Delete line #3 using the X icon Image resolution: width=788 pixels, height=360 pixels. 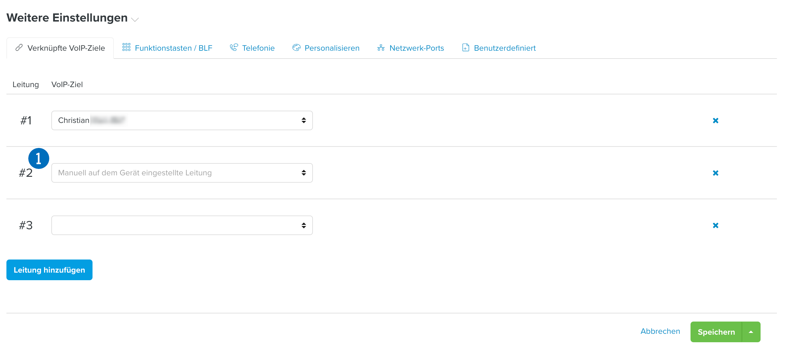[x=715, y=226]
